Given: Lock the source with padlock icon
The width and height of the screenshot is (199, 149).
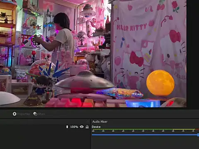Looking at the screenshot, I should (x=87, y=127).
